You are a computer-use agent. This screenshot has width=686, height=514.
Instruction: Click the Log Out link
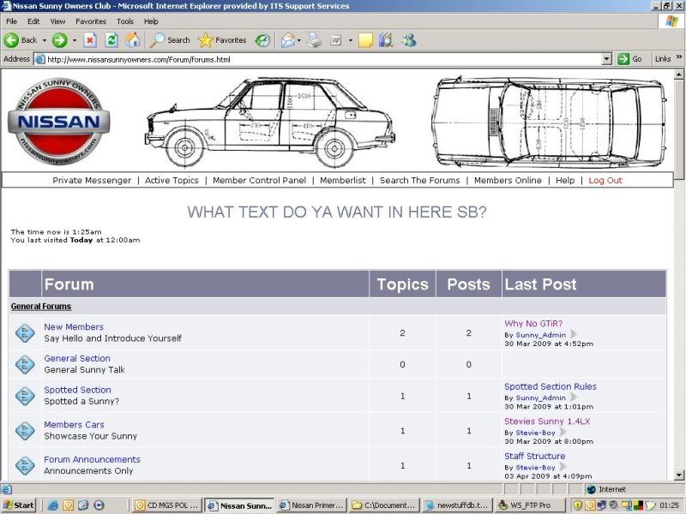click(605, 181)
